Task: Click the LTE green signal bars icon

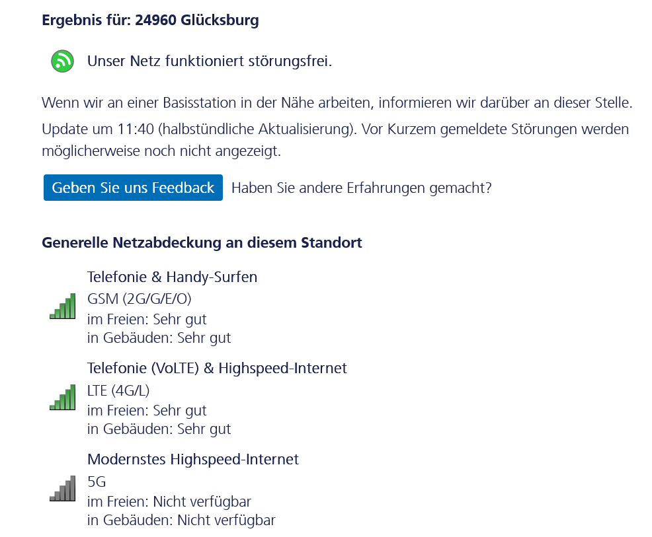Action: pyautogui.click(x=62, y=397)
